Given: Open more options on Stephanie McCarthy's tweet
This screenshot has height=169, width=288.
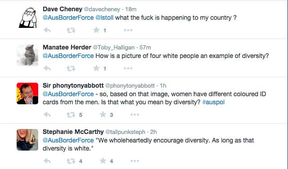Looking at the screenshot, I should tap(135, 161).
